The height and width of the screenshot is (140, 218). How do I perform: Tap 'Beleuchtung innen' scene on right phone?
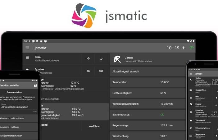pos(202,128)
